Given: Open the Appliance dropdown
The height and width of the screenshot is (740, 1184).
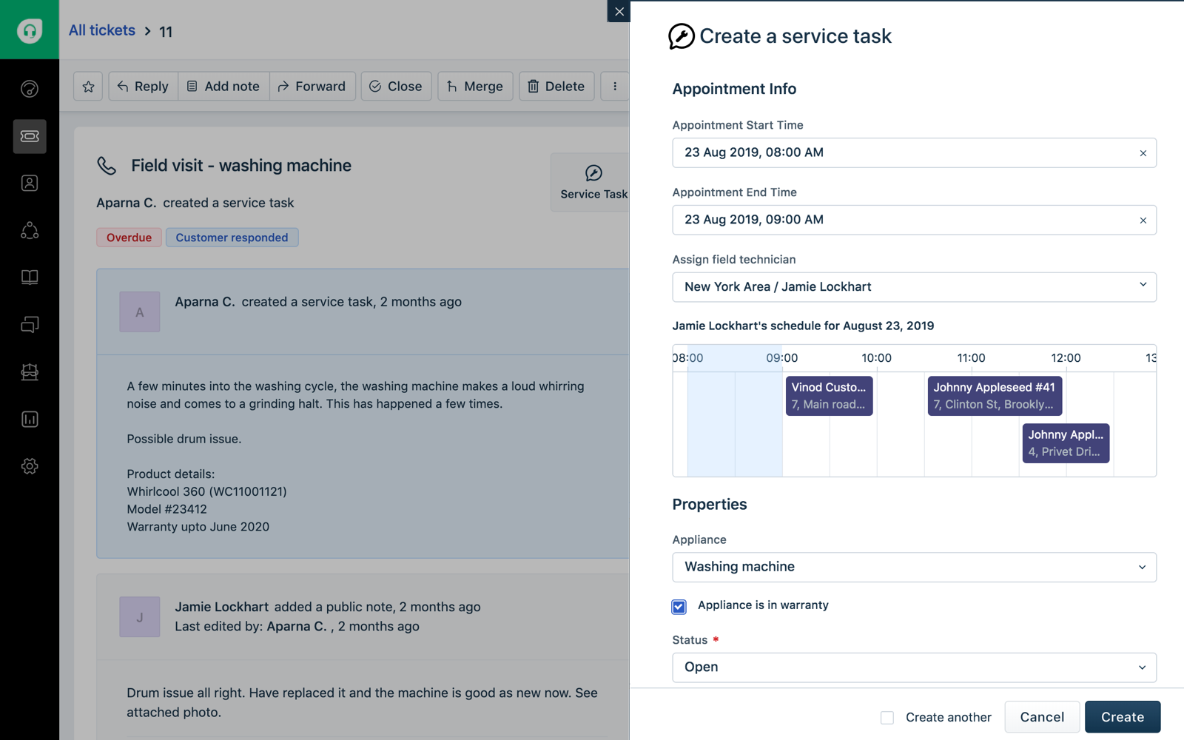Looking at the screenshot, I should 913,568.
